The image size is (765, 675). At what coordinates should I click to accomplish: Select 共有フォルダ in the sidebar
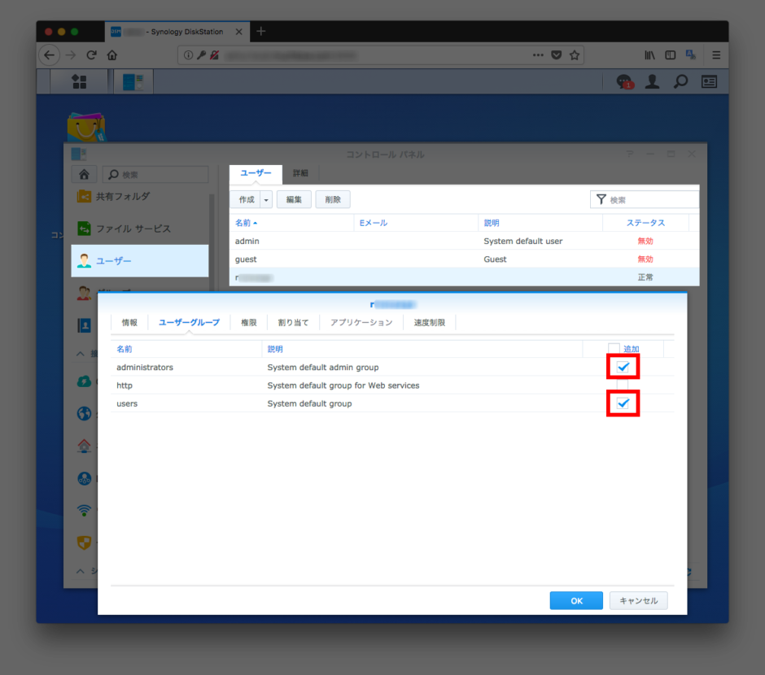122,196
